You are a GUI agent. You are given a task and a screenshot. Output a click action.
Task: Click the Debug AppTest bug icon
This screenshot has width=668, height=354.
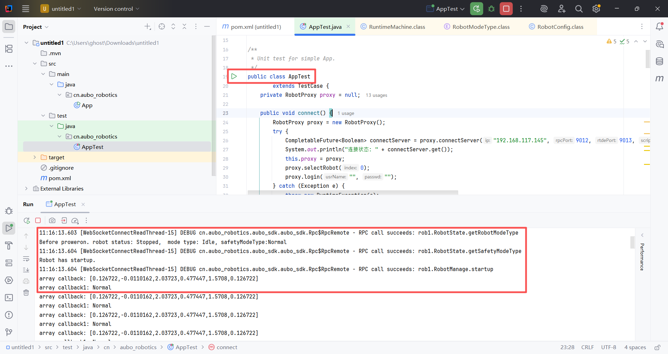[x=491, y=9]
